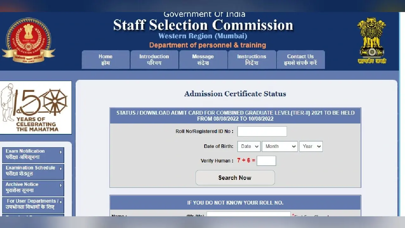Screen dimensions: 405x228
Task: Click the 'Roll No/Registered ID No :' label
Action: (x=205, y=131)
